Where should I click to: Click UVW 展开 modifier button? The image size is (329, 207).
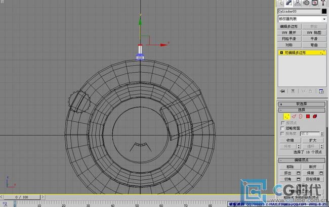click(x=289, y=33)
